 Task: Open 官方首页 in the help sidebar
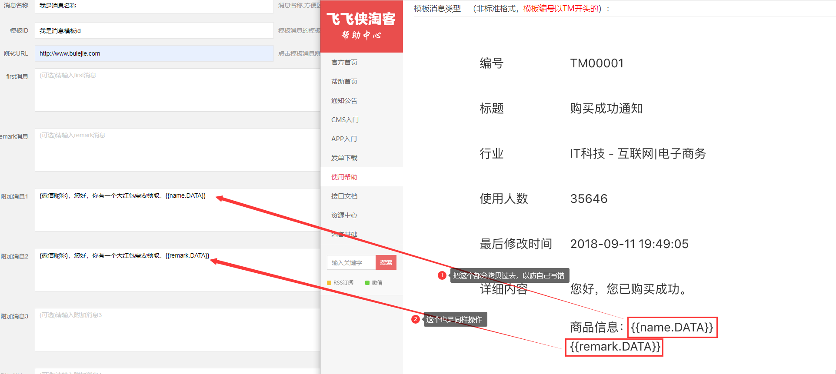coord(344,63)
